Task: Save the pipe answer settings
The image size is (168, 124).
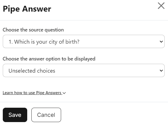Action: pyautogui.click(x=15, y=115)
